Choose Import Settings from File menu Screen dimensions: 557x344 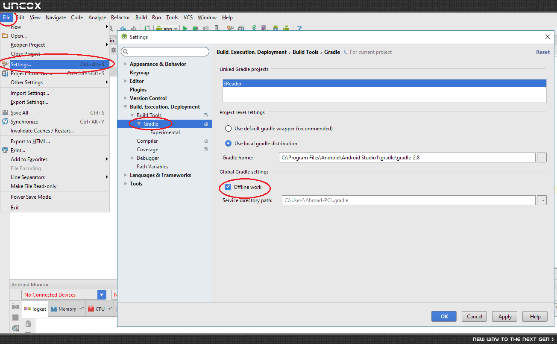coord(55,93)
